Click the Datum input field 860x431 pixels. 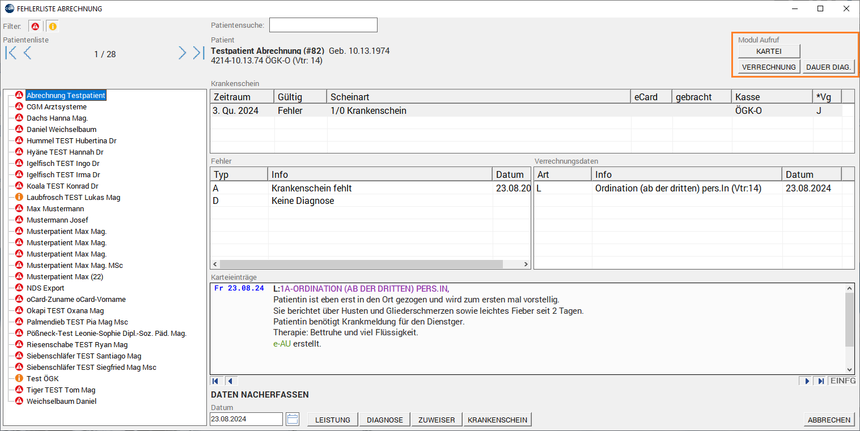246,419
